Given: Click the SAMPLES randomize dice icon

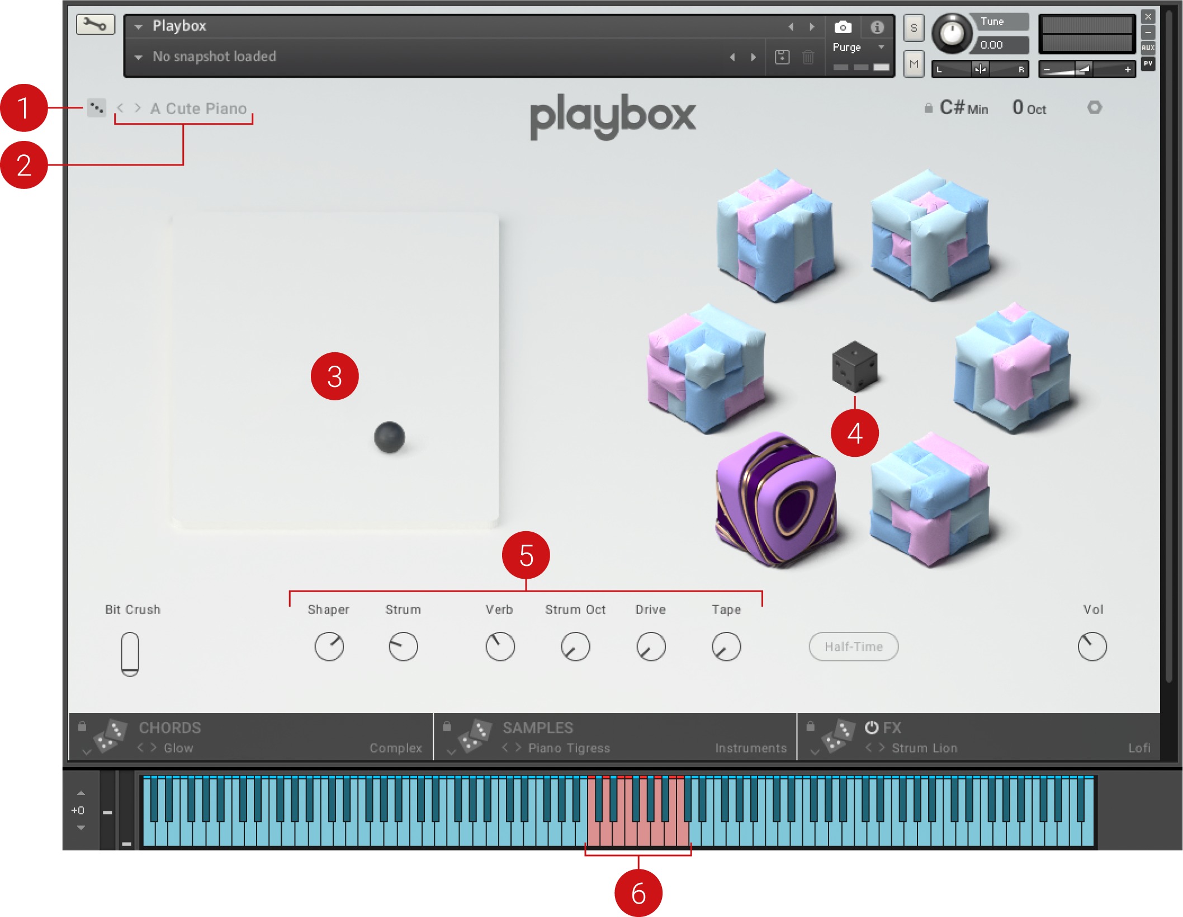Looking at the screenshot, I should [474, 736].
